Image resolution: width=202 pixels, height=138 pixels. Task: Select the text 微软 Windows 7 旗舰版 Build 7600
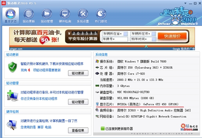(x=142, y=61)
